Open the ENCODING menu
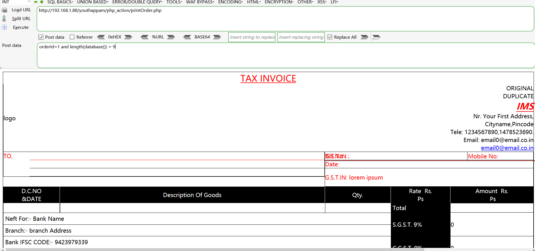535x251 pixels. pyautogui.click(x=231, y=2)
